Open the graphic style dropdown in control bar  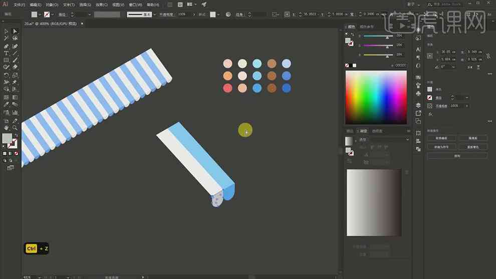[218, 15]
